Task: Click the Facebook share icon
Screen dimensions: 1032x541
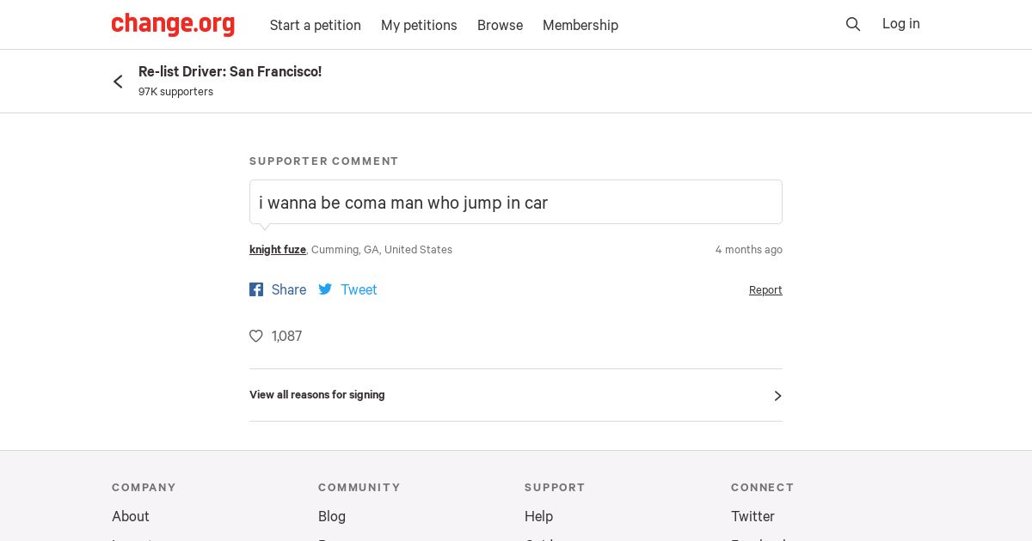Action: pos(256,289)
